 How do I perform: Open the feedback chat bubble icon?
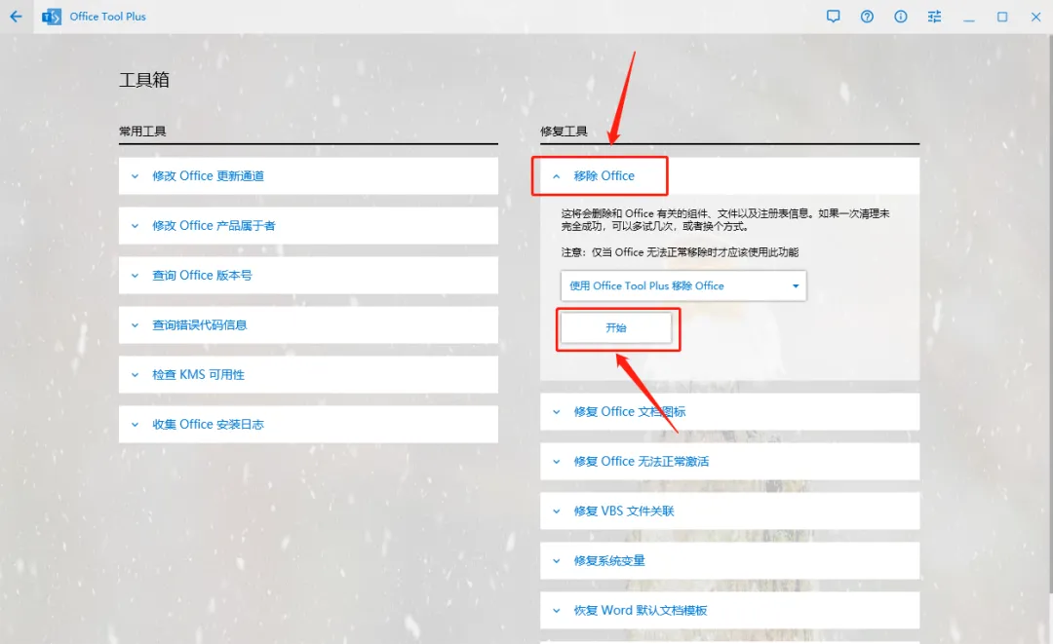[x=833, y=17]
